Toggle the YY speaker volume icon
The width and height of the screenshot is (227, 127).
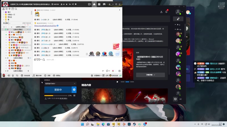coord(9,75)
